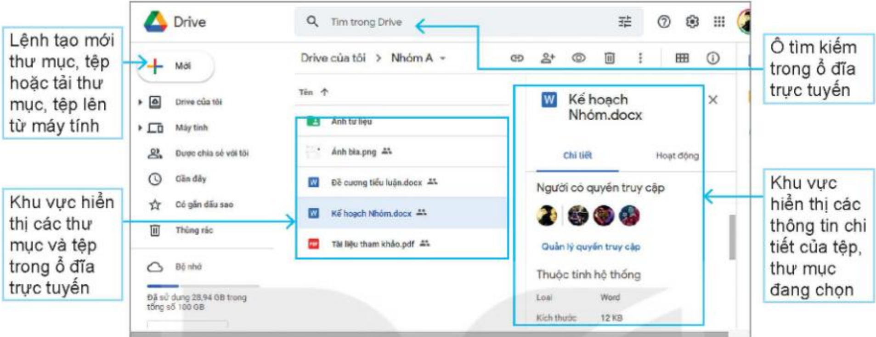Open the settings gear icon
The width and height of the screenshot is (876, 337).
point(692,22)
